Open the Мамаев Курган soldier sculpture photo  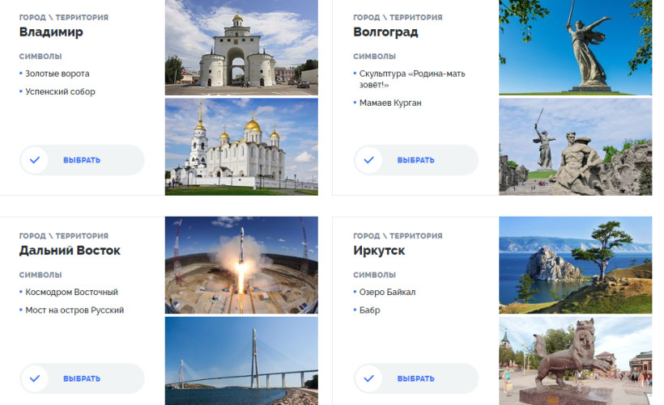click(x=575, y=146)
